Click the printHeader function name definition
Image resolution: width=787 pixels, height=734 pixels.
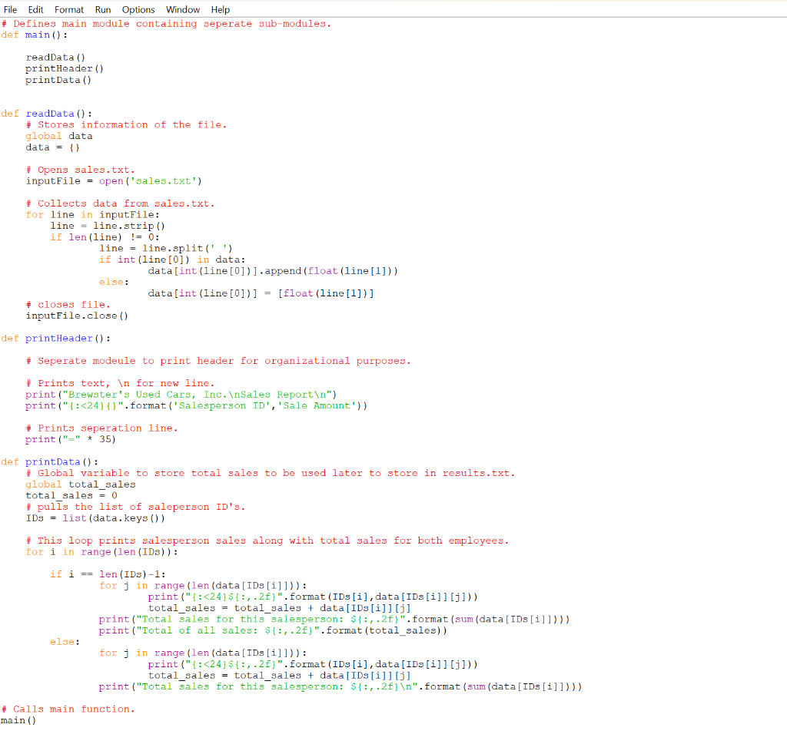tap(58, 338)
